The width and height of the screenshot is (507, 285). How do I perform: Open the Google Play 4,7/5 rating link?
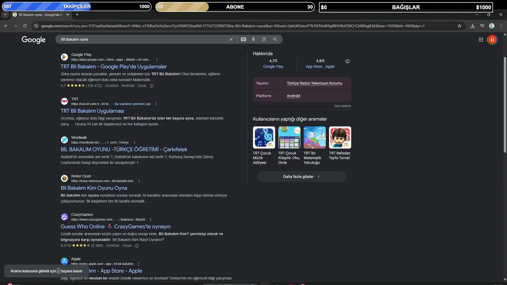point(273,66)
